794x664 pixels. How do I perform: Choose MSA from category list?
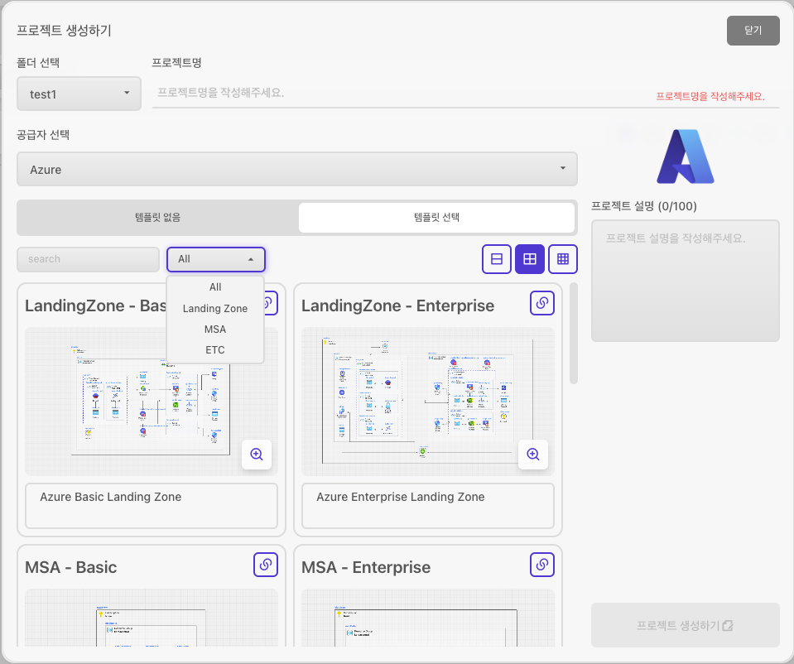[x=215, y=329]
